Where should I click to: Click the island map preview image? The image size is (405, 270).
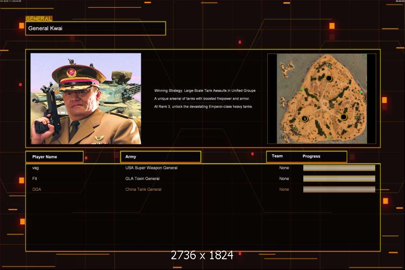pyautogui.click(x=322, y=99)
